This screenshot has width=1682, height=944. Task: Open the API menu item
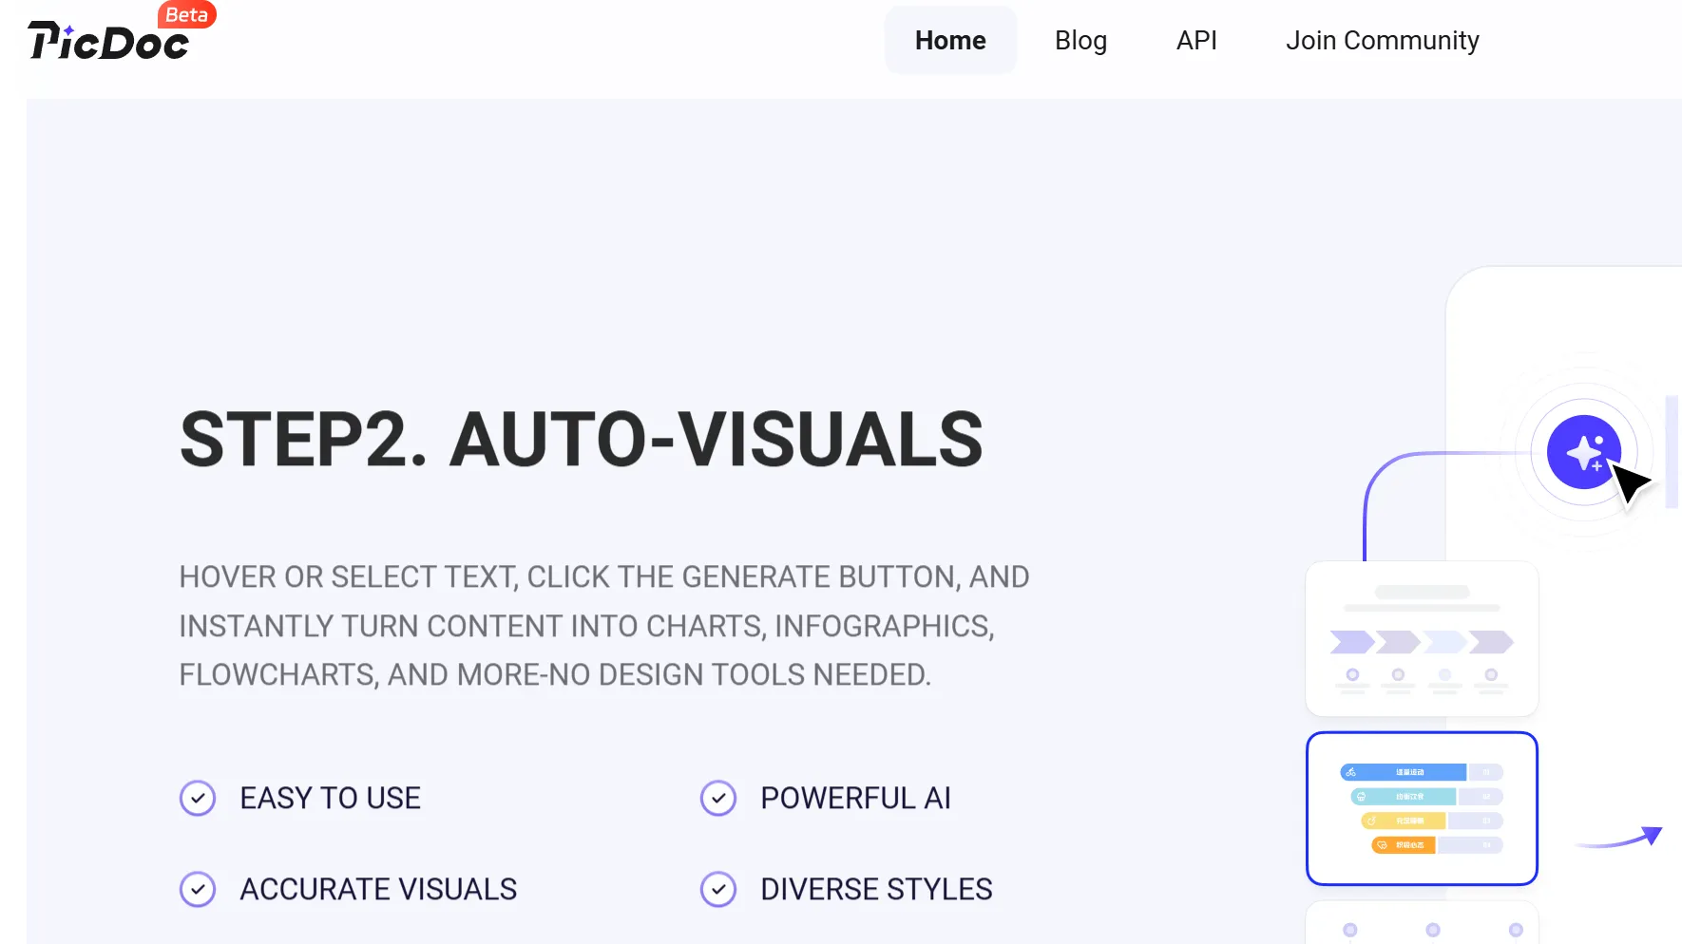click(1196, 41)
